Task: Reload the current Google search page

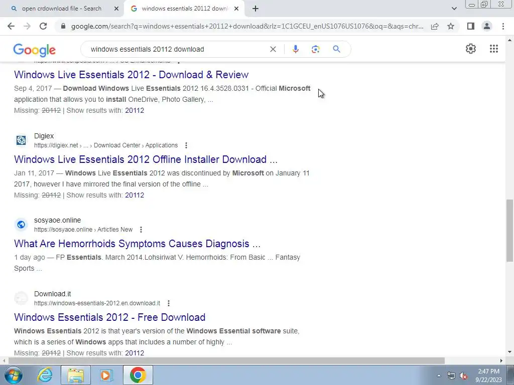Action: coord(43,26)
